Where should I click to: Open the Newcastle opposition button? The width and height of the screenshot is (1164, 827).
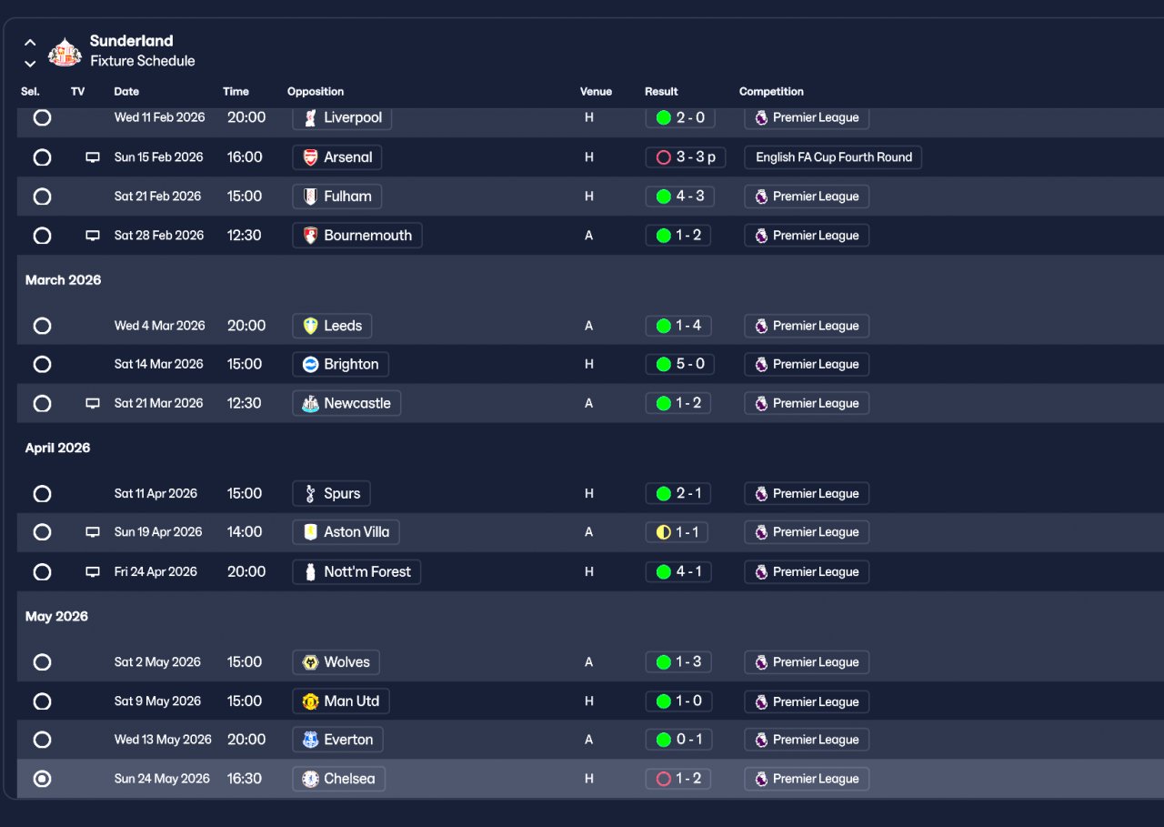point(346,403)
